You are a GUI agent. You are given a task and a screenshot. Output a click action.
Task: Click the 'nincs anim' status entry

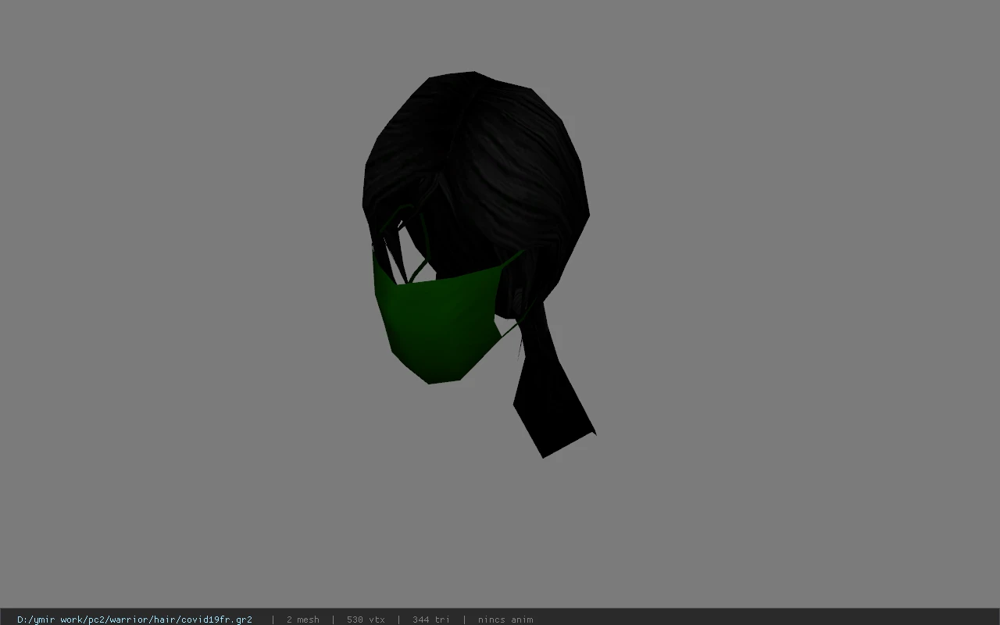point(505,620)
